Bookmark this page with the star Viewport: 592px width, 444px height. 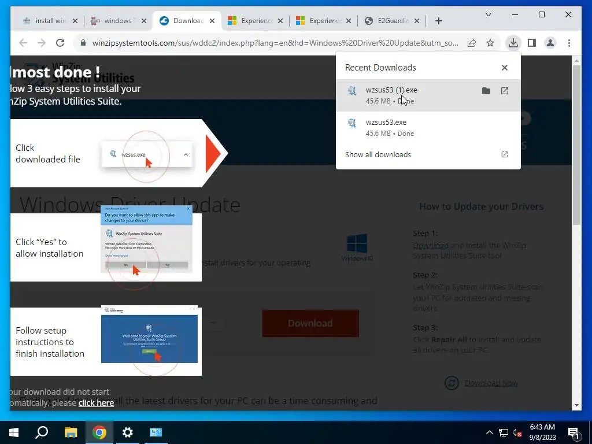click(490, 43)
